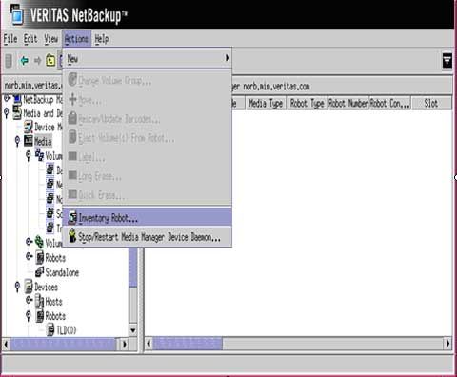The width and height of the screenshot is (457, 377).
Task: Click the green back arrow toolbar icon
Action: (25, 60)
